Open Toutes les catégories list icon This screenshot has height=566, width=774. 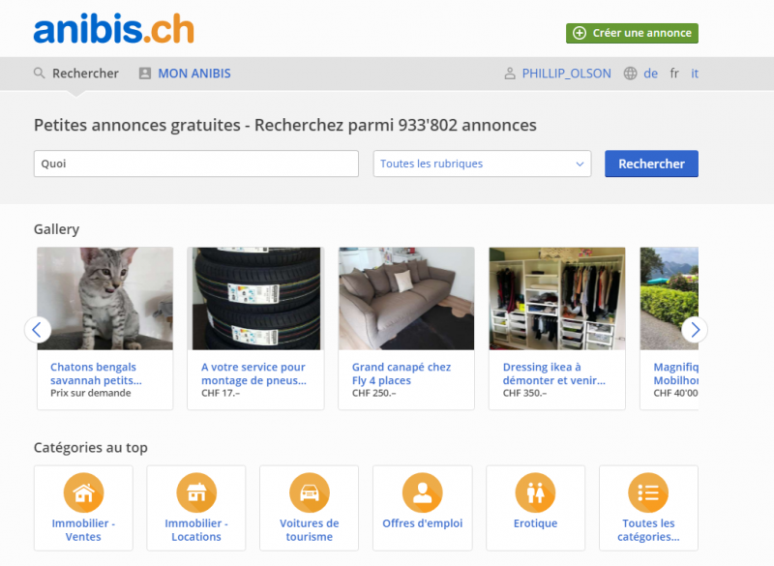(648, 492)
